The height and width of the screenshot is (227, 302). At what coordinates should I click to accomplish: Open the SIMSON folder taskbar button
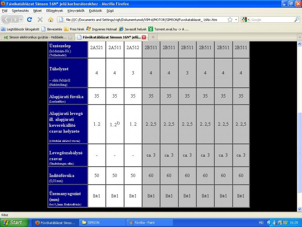102,222
